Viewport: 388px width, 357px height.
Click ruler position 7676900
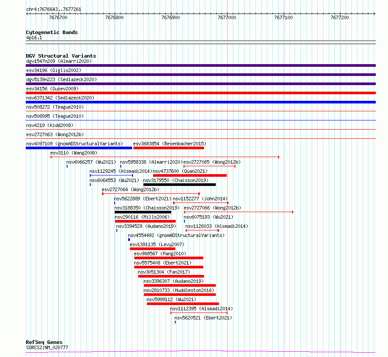click(170, 17)
